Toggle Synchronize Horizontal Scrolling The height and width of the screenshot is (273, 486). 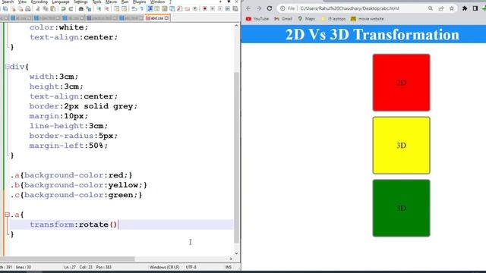coord(124,8)
